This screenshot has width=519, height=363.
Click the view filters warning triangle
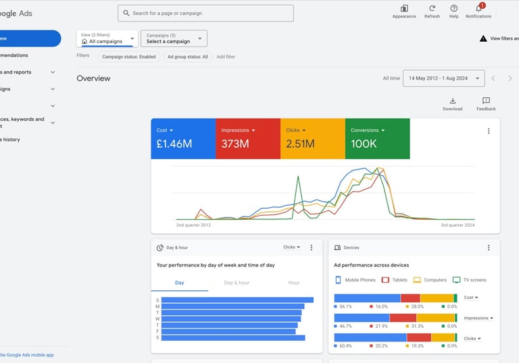tap(483, 38)
